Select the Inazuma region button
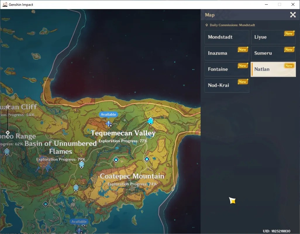This screenshot has height=234, width=300. pos(227,53)
